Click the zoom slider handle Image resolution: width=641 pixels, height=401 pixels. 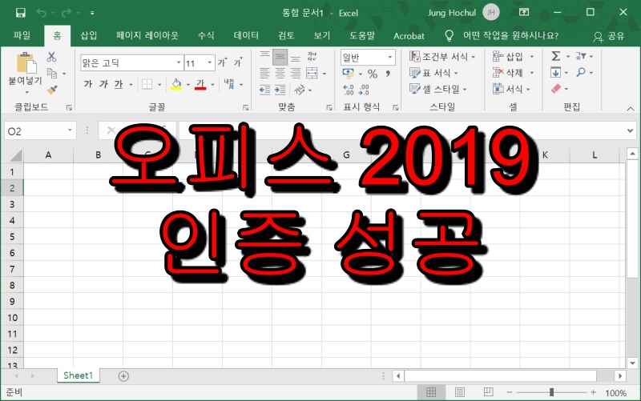point(551,392)
